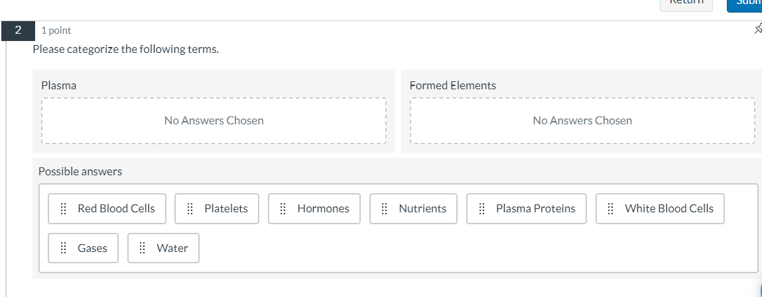Click drag handle icon beside Water
The height and width of the screenshot is (297, 762).
[x=143, y=249]
